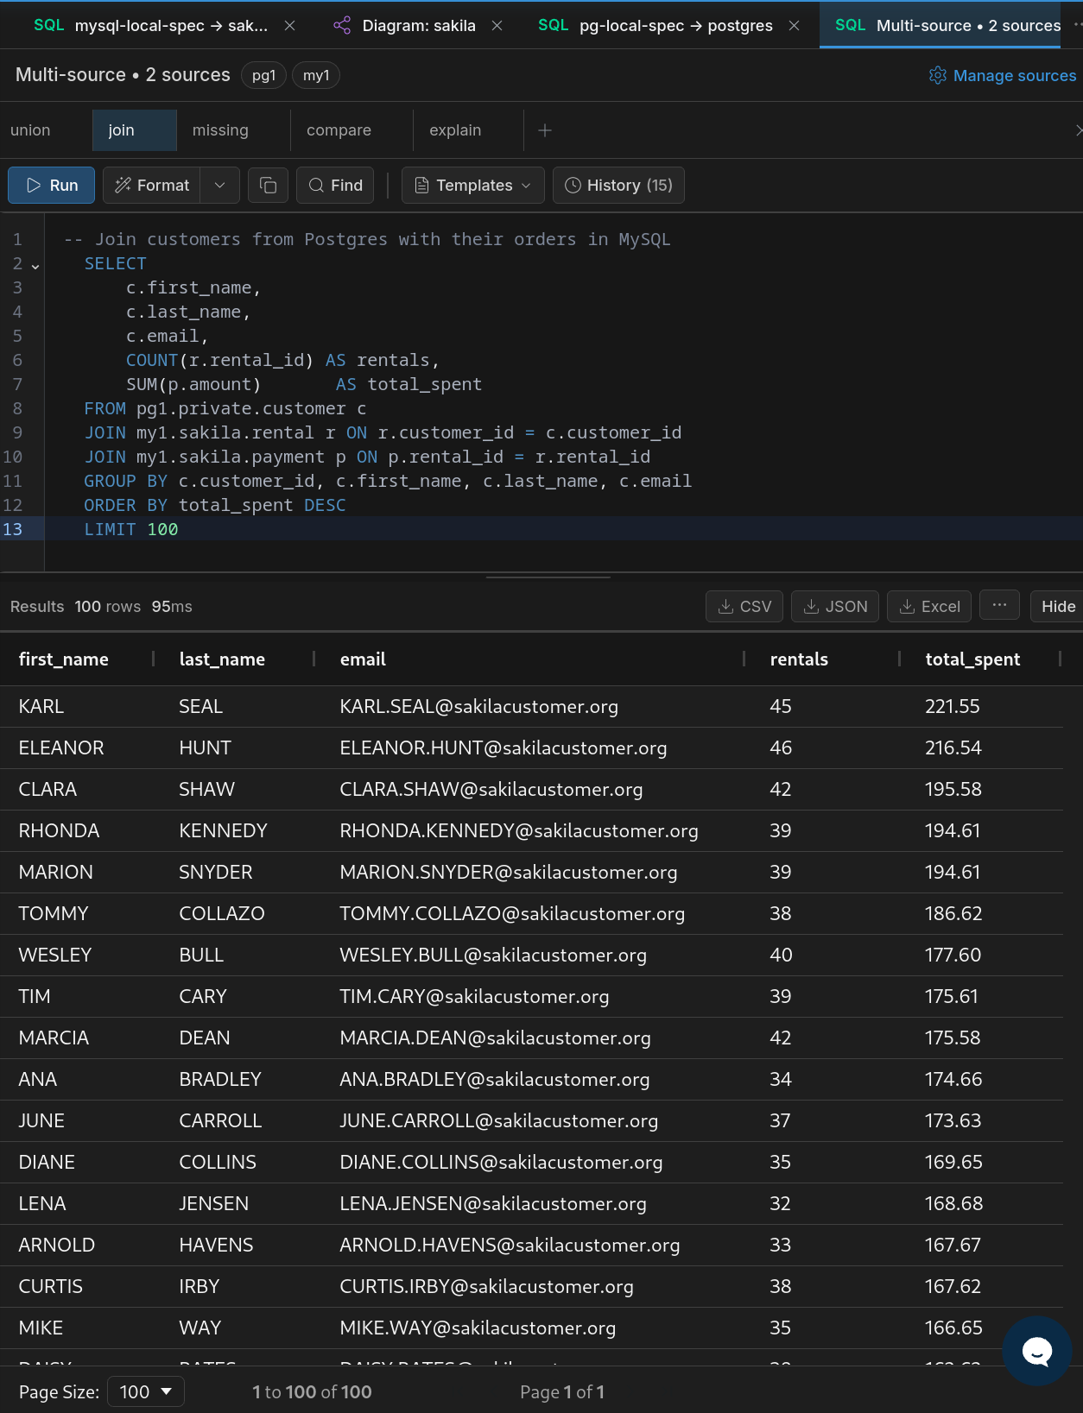Sort by email column header
This screenshot has width=1083, height=1413.
pyautogui.click(x=363, y=659)
